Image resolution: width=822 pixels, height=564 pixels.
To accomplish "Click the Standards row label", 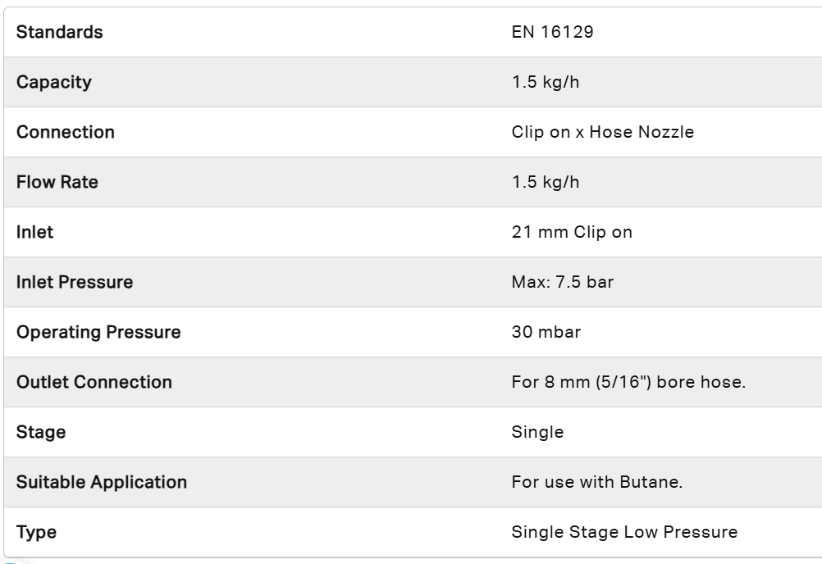I will tap(59, 32).
